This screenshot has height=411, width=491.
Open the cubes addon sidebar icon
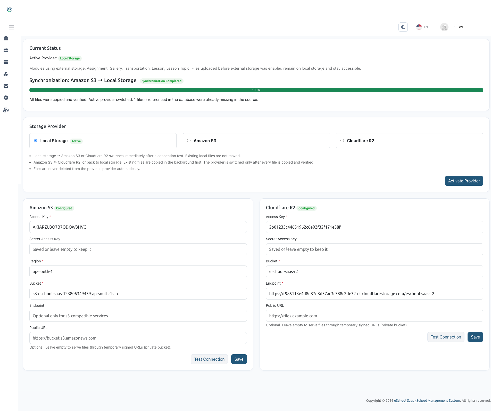(6, 74)
